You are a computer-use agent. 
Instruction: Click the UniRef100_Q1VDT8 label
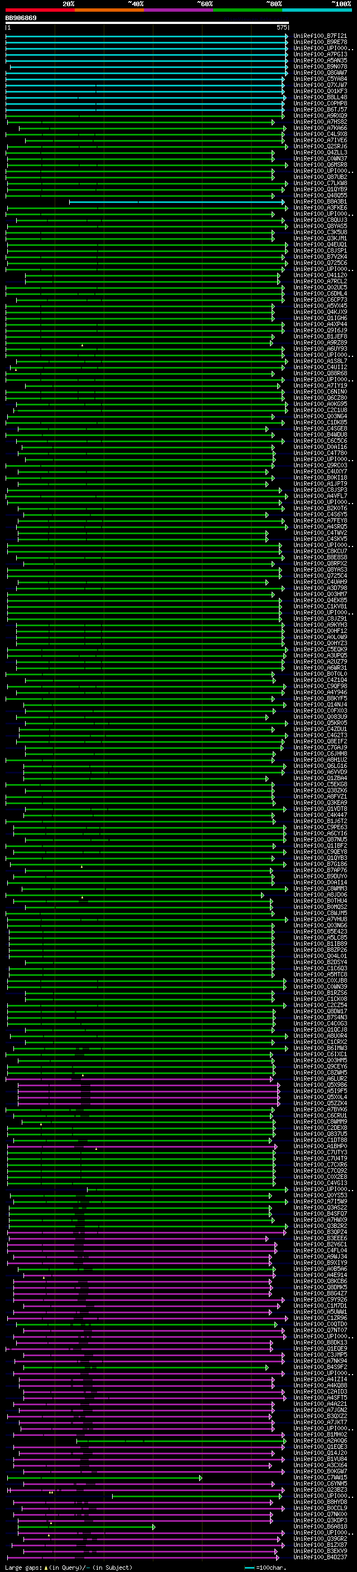pyautogui.click(x=320, y=809)
